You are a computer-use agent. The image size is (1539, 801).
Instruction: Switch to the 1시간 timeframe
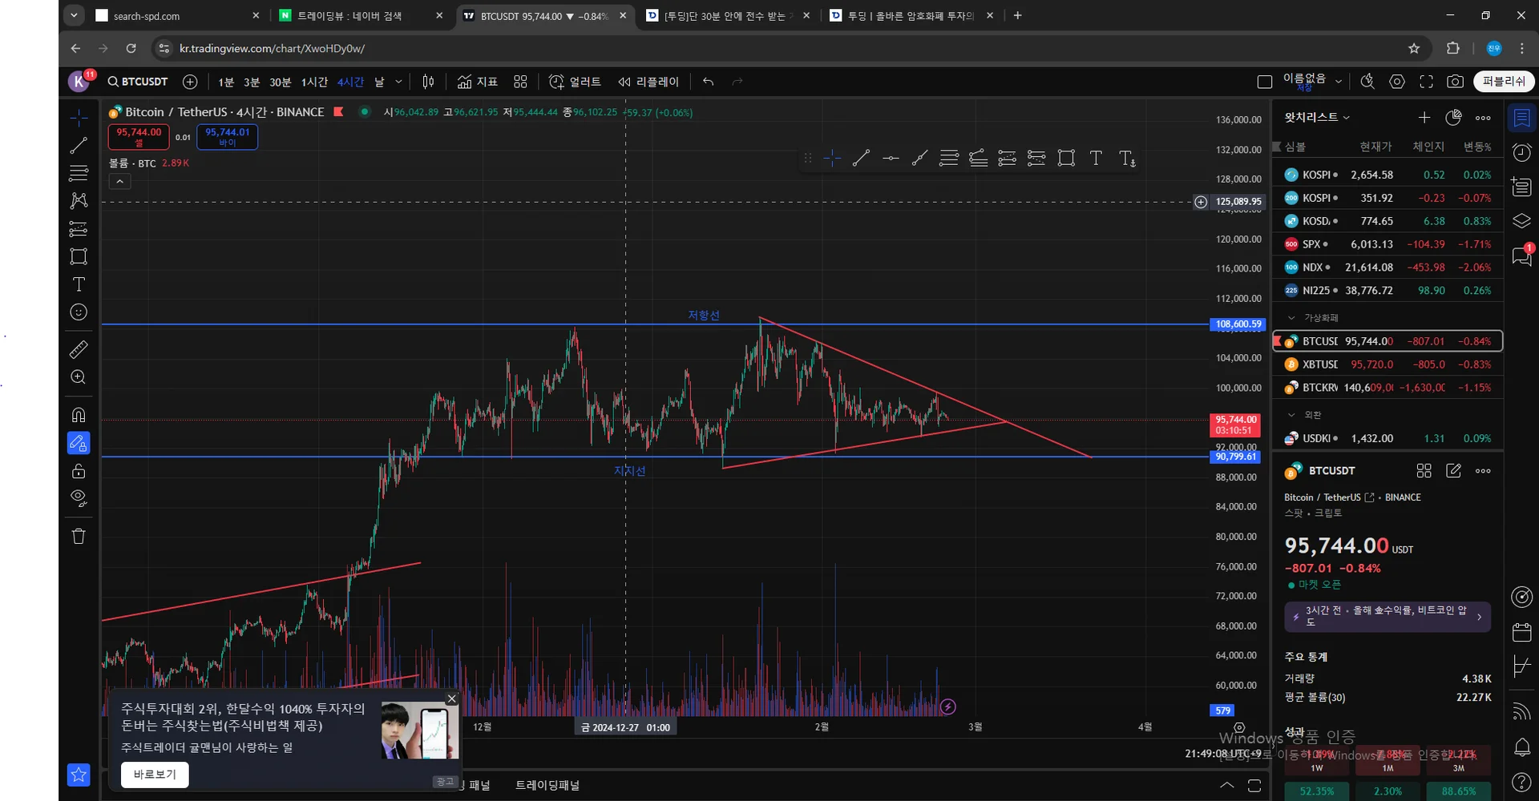point(314,82)
